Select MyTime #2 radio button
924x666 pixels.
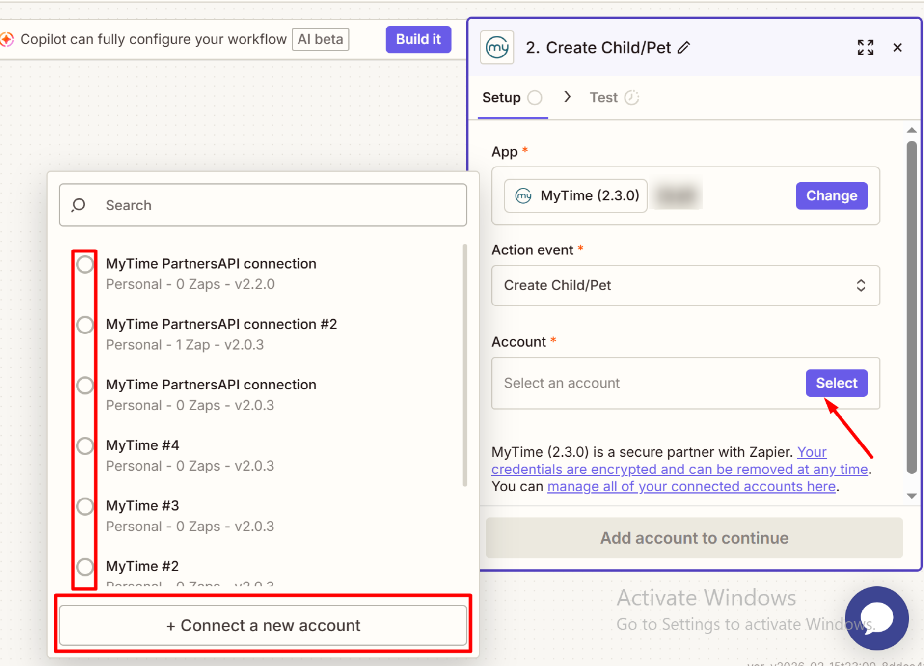click(85, 566)
